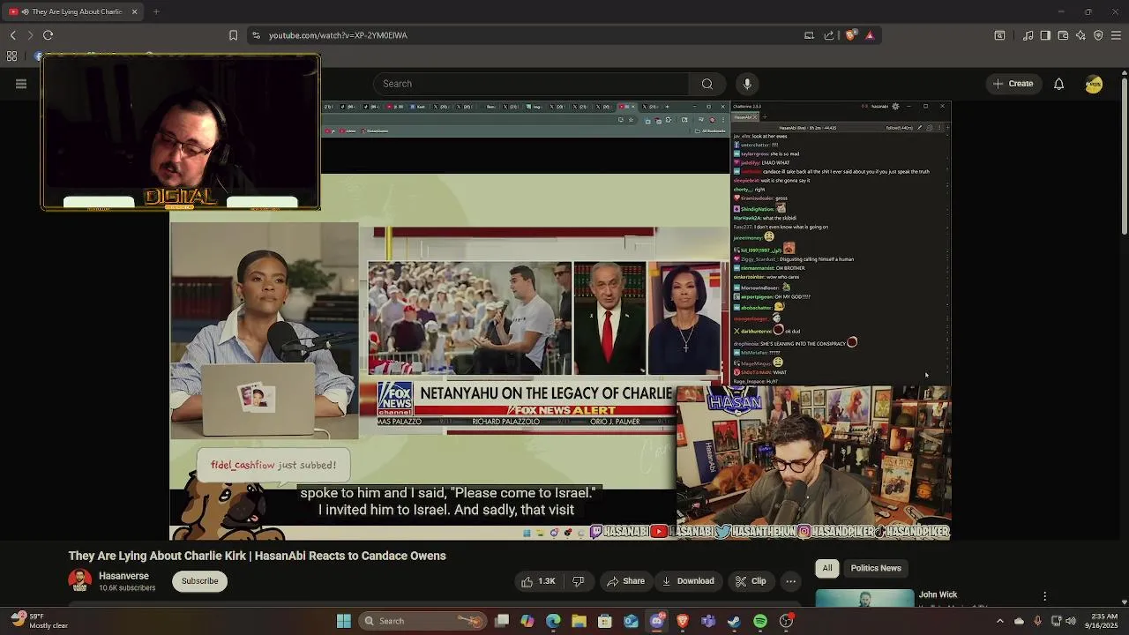Open Brave Shields lion icon
The image size is (1129, 635).
850,35
